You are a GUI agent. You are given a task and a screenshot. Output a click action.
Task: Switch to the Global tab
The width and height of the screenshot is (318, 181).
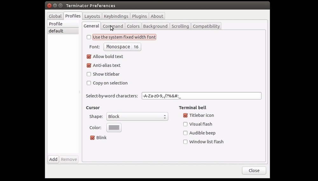click(x=55, y=16)
